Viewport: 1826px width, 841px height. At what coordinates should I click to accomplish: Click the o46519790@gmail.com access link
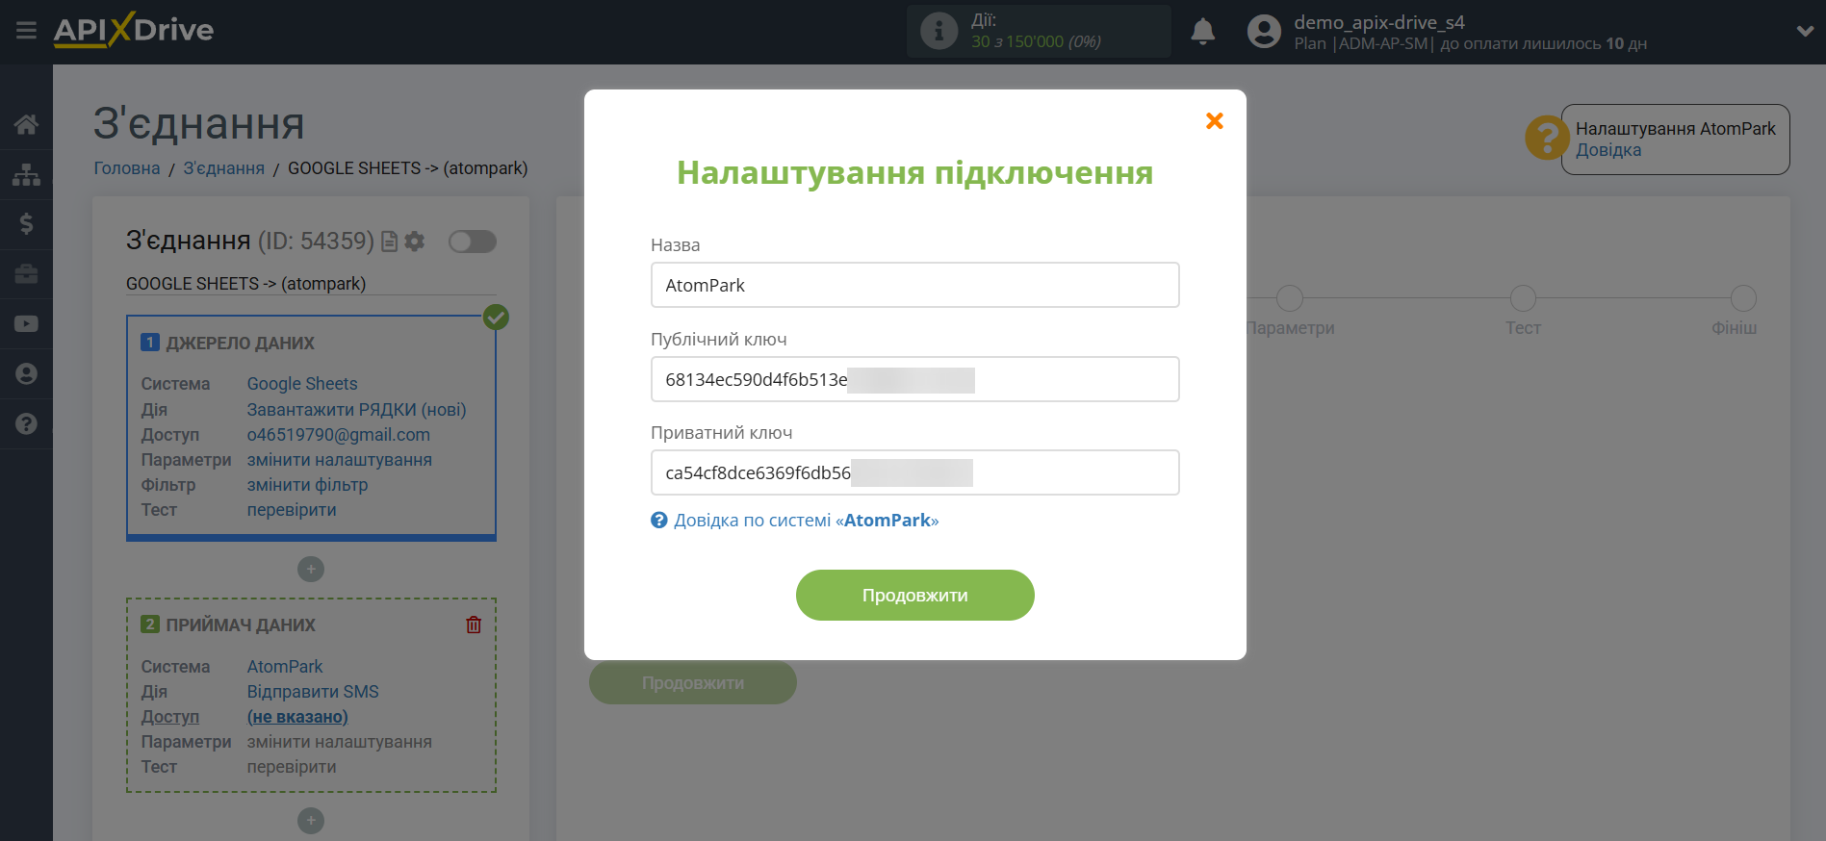pos(338,435)
